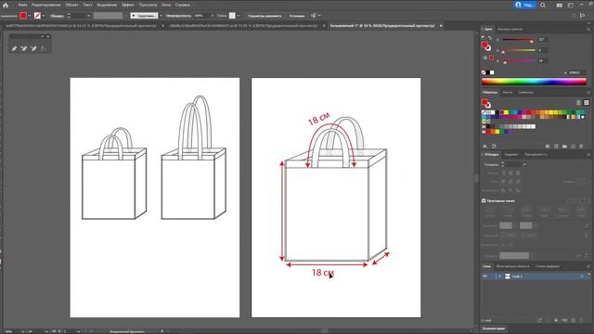The width and height of the screenshot is (594, 334).
Task: Switch to the second document tab
Action: click(x=243, y=26)
